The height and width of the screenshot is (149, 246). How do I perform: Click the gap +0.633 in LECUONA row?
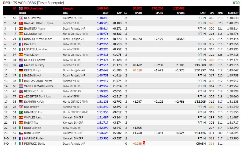coord(117,34)
